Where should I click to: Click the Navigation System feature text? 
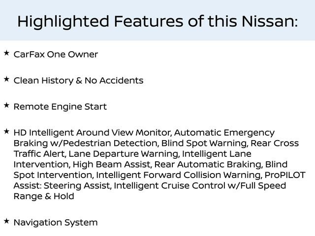pos(56,223)
